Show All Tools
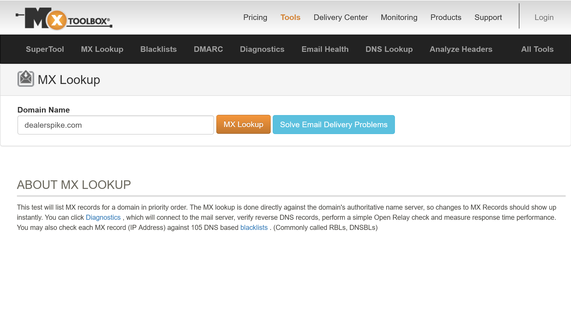This screenshot has width=571, height=326. pyautogui.click(x=537, y=49)
